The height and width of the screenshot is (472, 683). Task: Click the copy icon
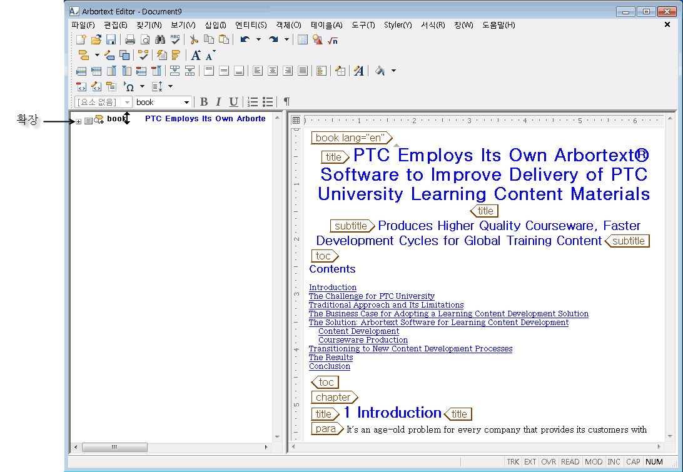click(x=209, y=40)
